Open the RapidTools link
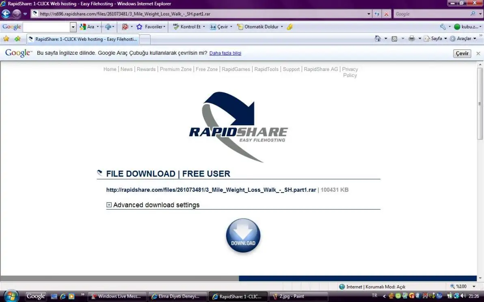The height and width of the screenshot is (302, 484). 266,69
